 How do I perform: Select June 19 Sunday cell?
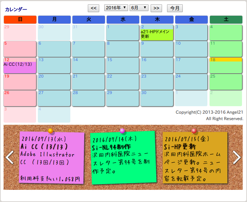[x=20, y=82]
